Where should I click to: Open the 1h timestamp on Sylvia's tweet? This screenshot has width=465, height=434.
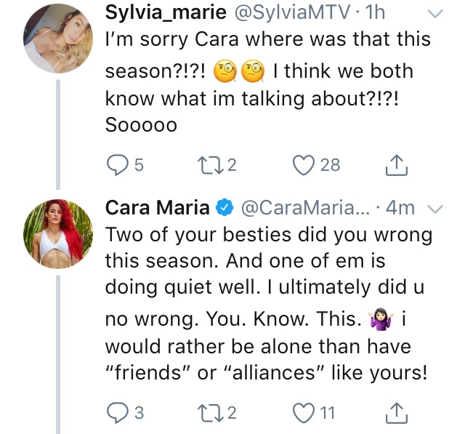(x=375, y=12)
